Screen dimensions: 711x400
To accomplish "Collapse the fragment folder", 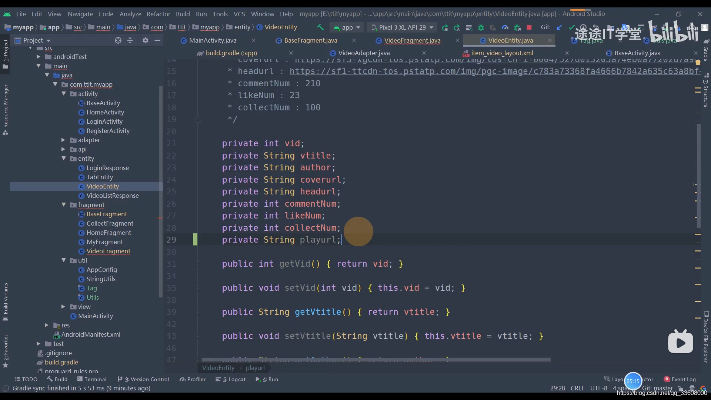I will [63, 205].
